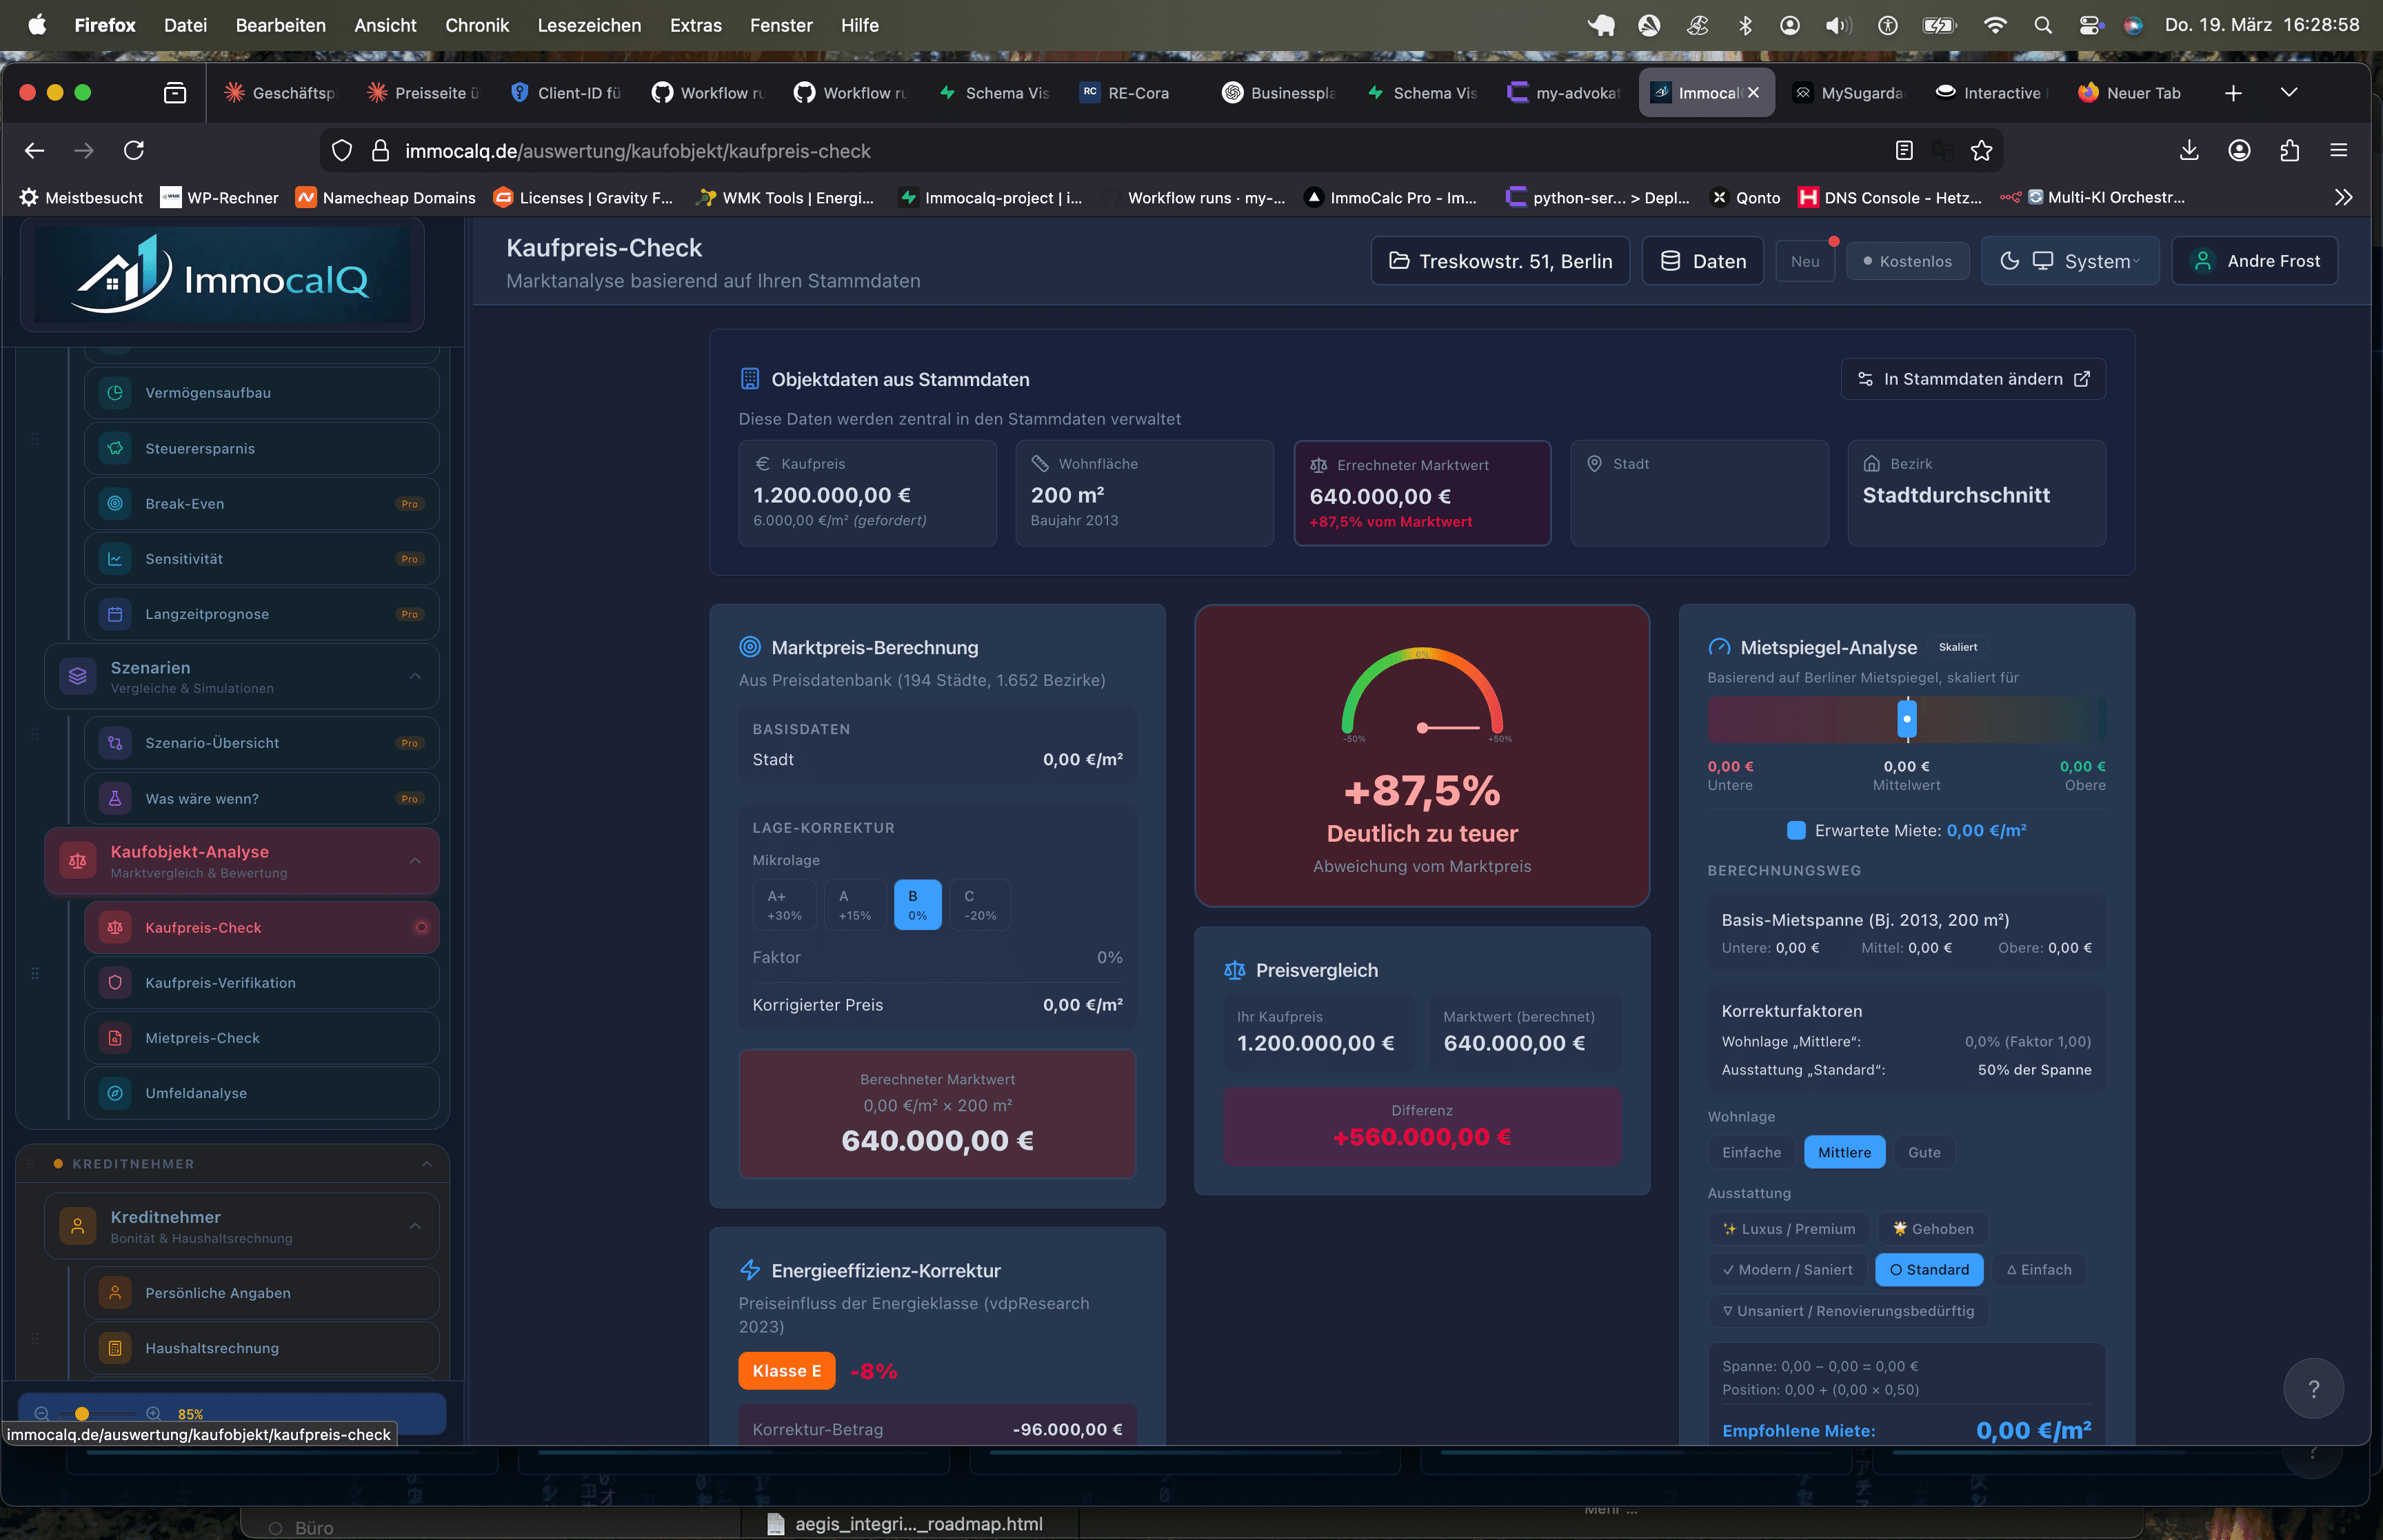Open Persönliche Angaben in the sidebar
Image resolution: width=2383 pixels, height=1540 pixels.
(x=262, y=1293)
